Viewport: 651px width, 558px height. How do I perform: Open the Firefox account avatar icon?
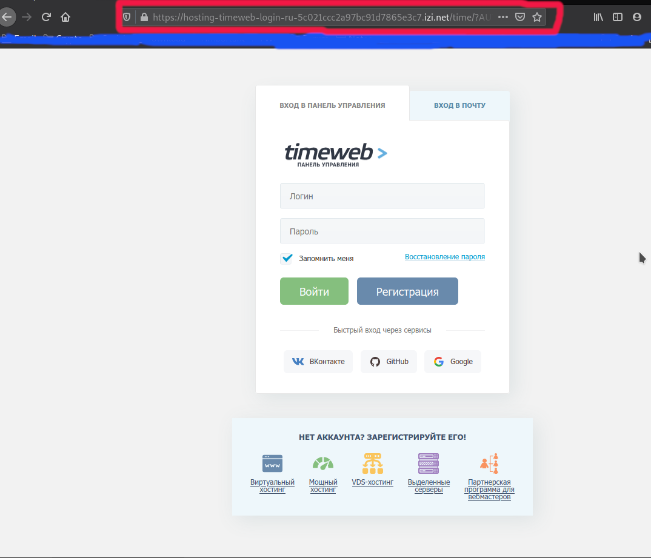click(637, 17)
